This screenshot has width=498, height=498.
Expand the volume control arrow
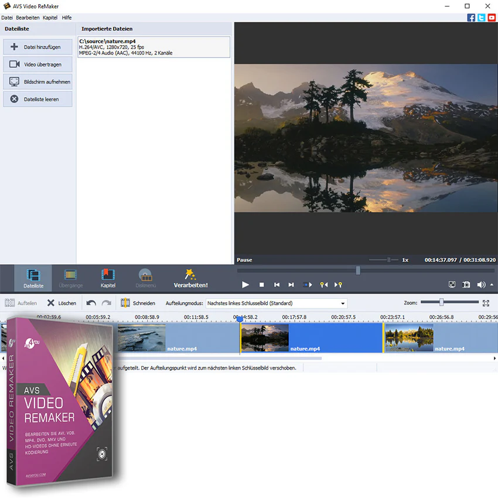point(492,285)
